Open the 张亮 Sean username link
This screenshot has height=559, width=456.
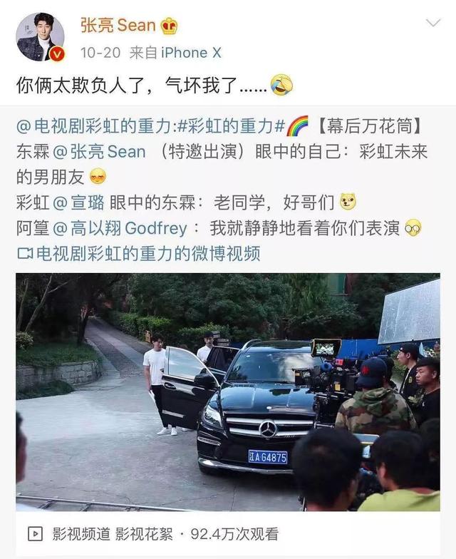(x=118, y=26)
